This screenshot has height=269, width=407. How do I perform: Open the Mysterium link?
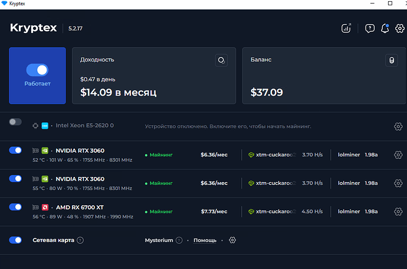tap(159, 240)
